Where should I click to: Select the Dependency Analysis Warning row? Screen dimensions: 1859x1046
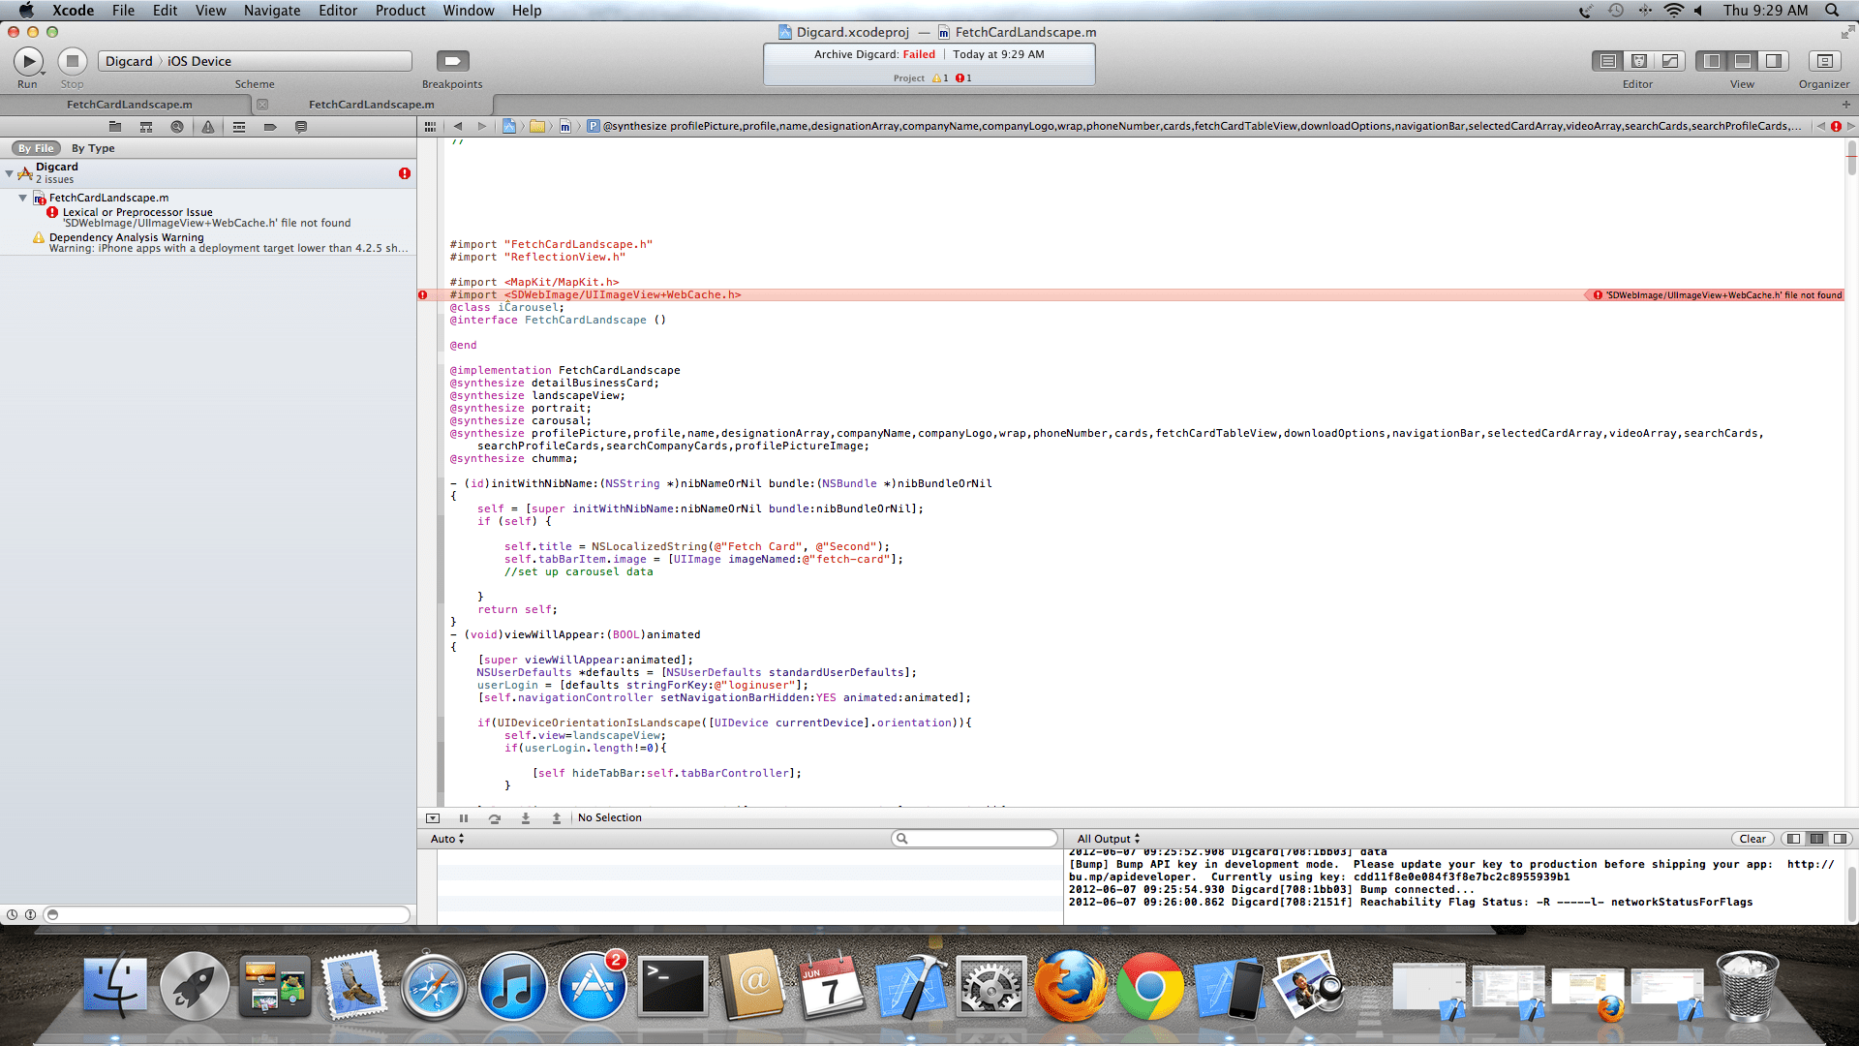tap(208, 243)
